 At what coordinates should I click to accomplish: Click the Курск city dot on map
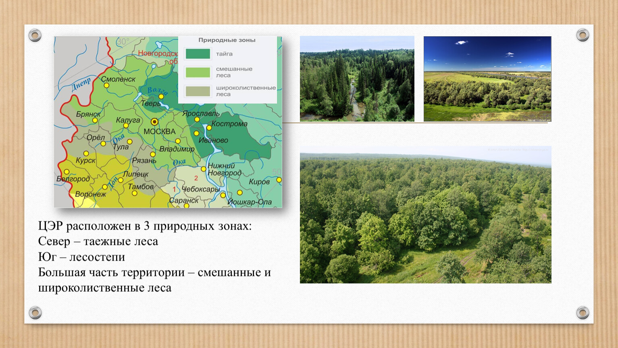(86, 153)
